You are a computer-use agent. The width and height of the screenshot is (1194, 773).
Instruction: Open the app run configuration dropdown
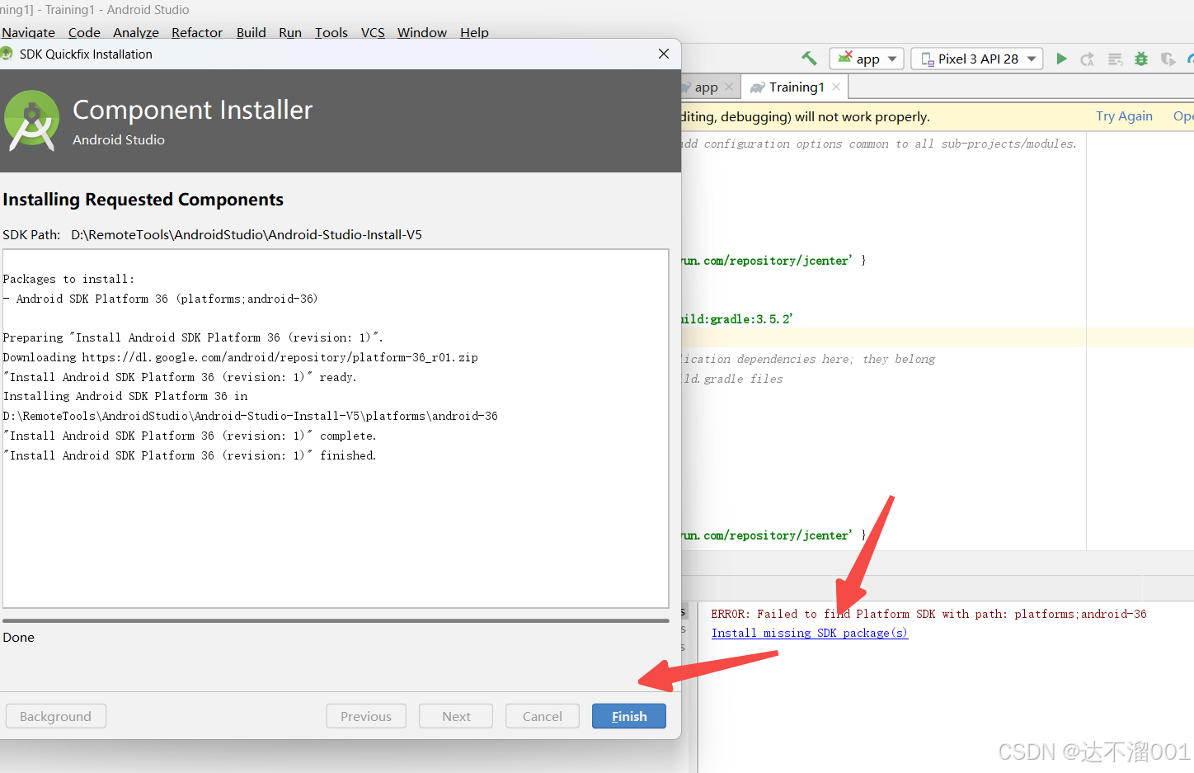point(867,59)
